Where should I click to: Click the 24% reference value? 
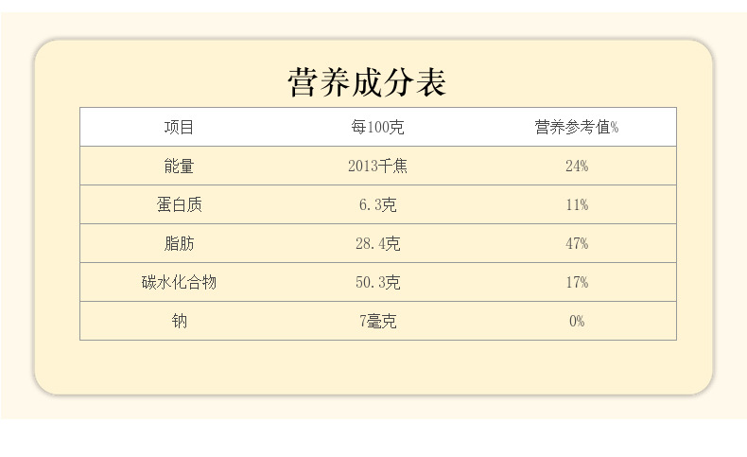click(x=577, y=167)
